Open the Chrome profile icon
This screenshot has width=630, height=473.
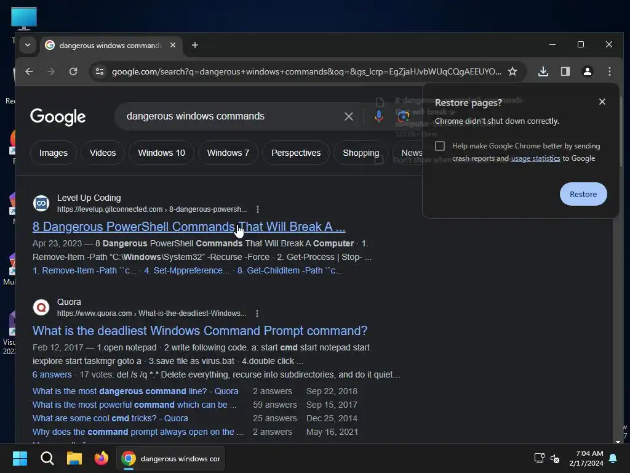coord(588,71)
